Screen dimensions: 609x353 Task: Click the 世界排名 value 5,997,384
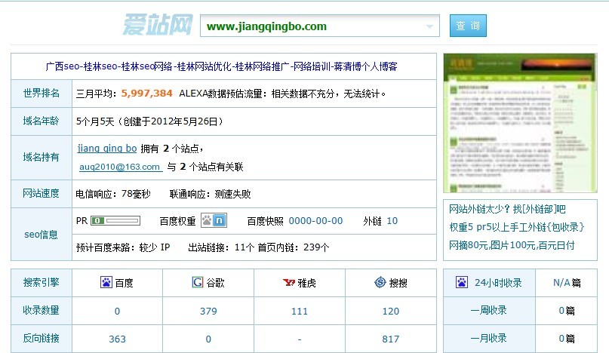(x=147, y=94)
